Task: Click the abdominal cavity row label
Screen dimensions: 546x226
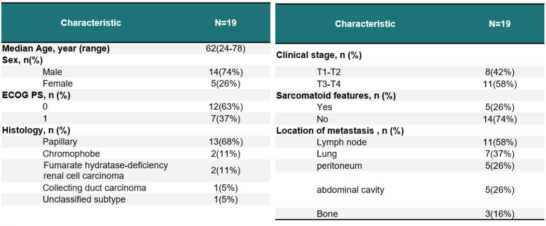Action: [x=350, y=190]
